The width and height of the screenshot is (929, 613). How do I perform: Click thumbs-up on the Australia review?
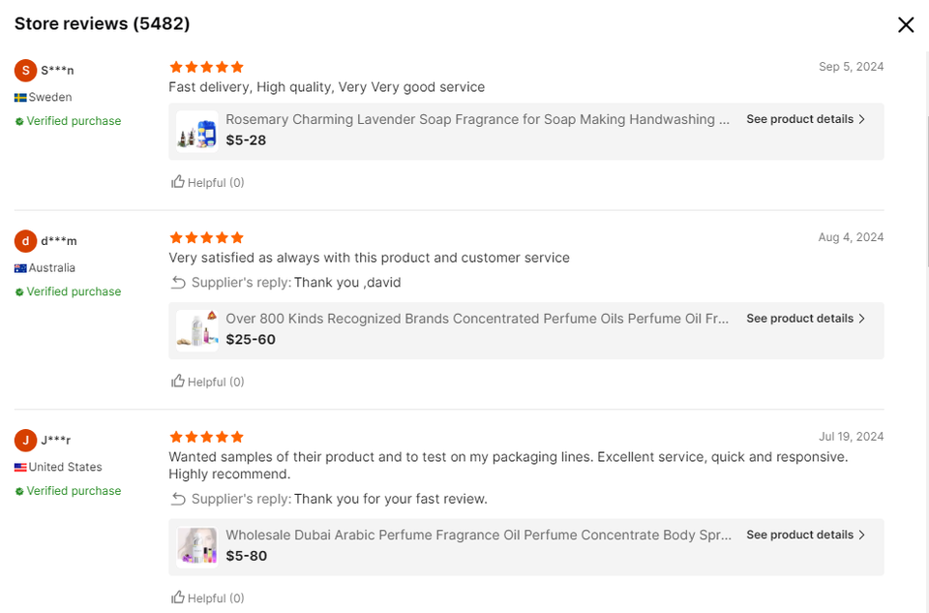point(178,382)
